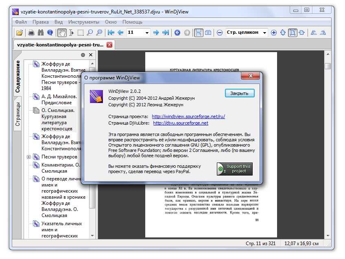Click the zoom out minus icon

pyautogui.click(x=219, y=33)
